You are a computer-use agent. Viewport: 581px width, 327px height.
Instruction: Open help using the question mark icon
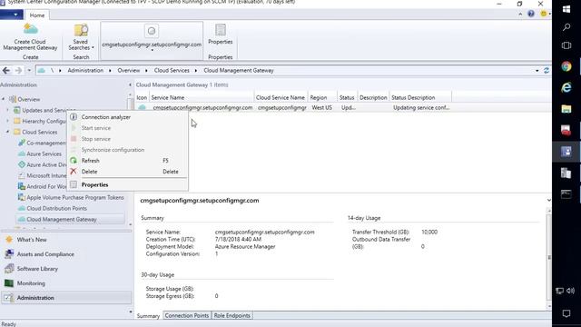pyautogui.click(x=531, y=14)
